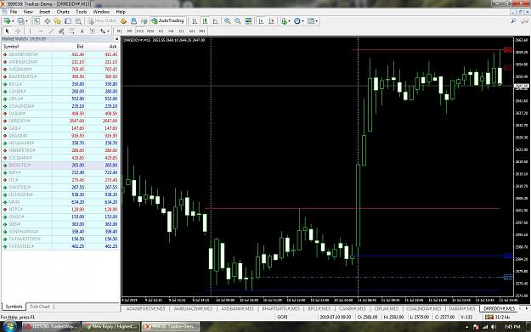Screen dimensions: 531x332
Task: Switch chart to line chart icon
Action: [x=216, y=21]
